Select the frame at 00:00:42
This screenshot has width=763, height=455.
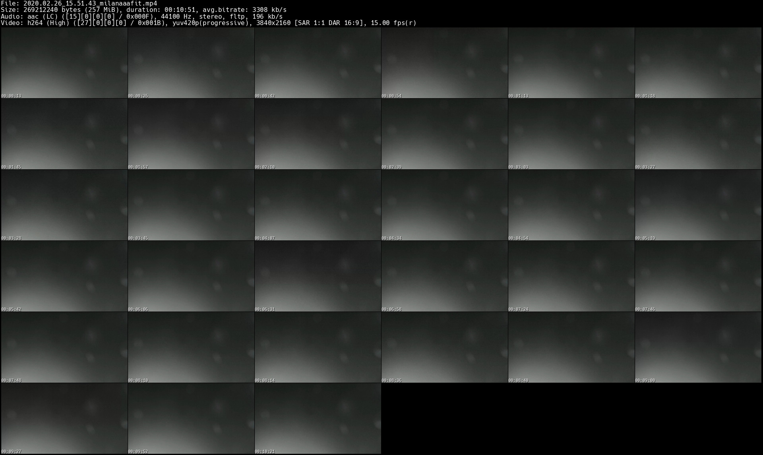click(x=318, y=63)
